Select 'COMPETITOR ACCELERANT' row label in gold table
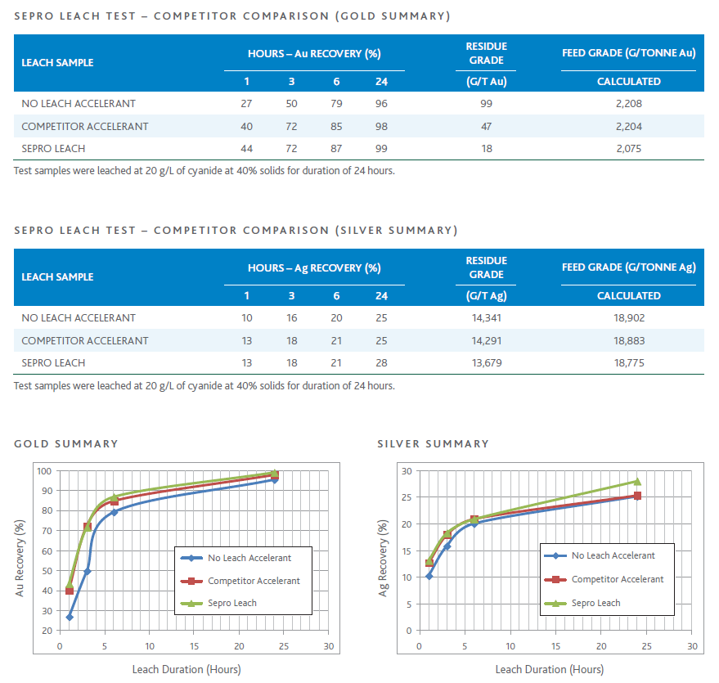The image size is (719, 683). click(85, 127)
